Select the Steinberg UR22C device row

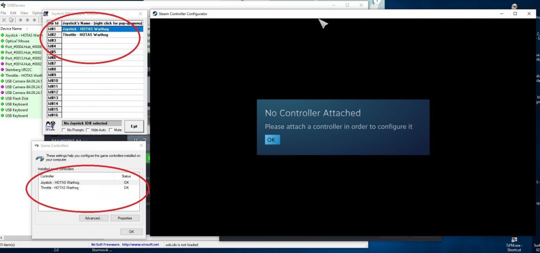[22, 70]
